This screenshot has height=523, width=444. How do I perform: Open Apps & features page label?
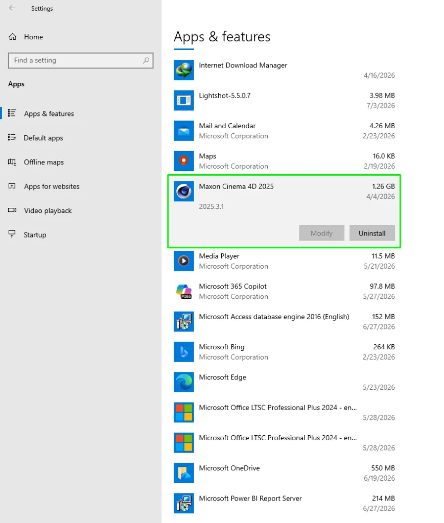49,114
